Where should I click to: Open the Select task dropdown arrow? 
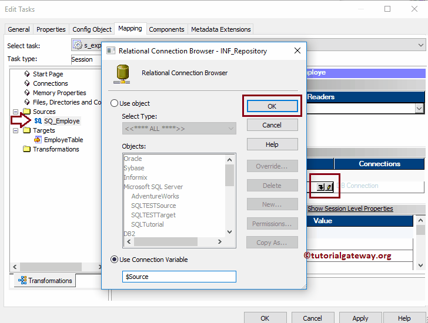(x=420, y=45)
